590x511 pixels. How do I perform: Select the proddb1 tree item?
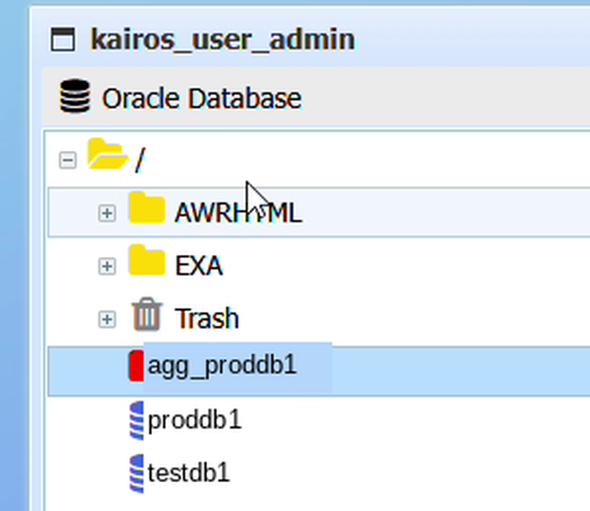point(194,420)
